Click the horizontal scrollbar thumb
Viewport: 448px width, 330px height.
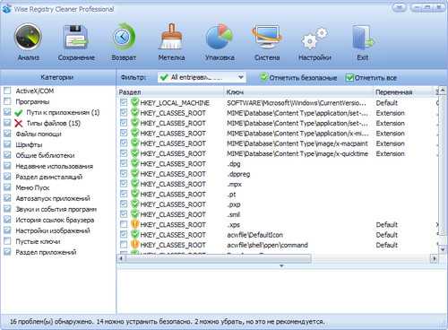pos(218,258)
